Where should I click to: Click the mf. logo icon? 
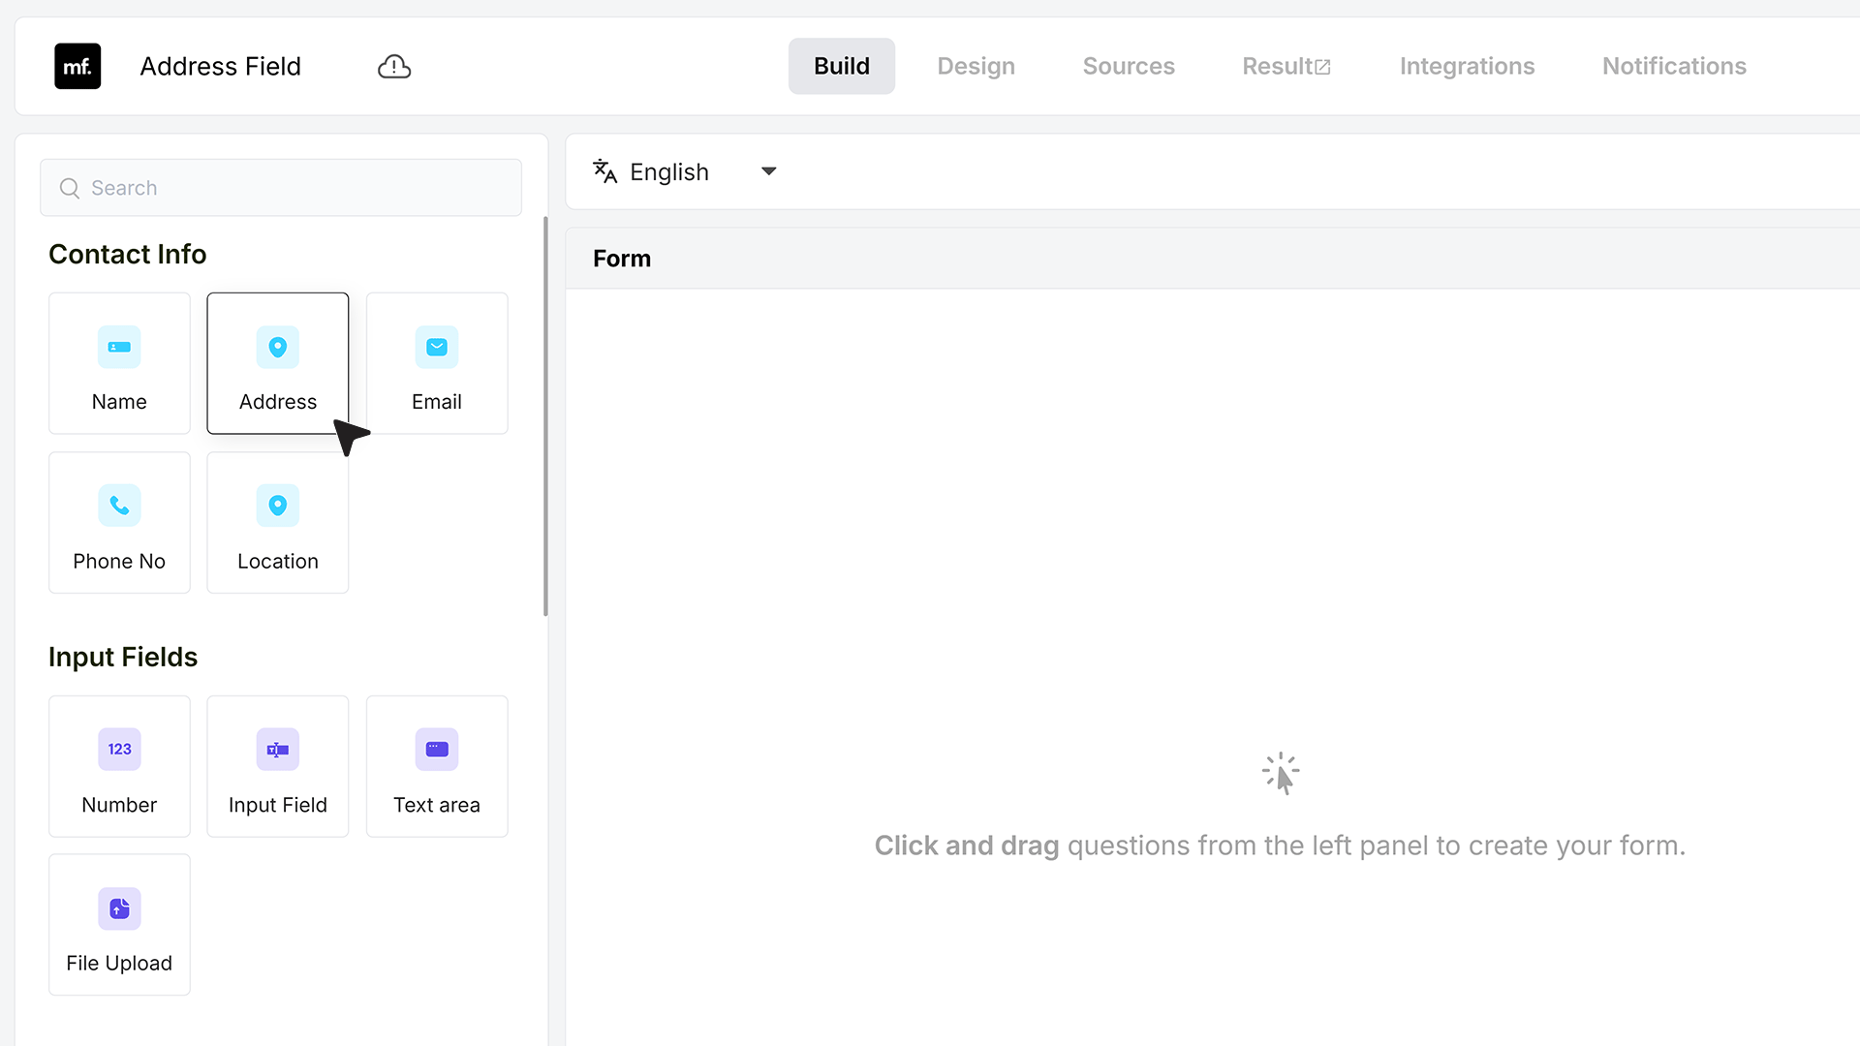(77, 66)
